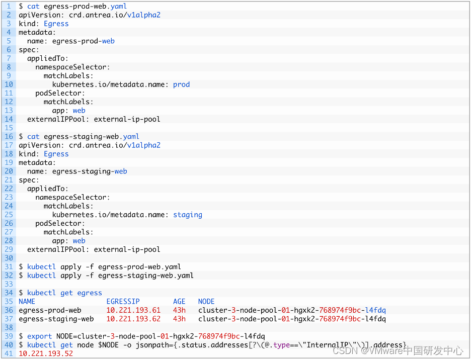
Task: Click 'matchLabels:' on line 24
Action: (x=68, y=206)
